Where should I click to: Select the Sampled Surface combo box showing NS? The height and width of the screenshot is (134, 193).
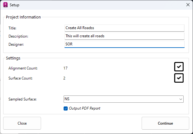tap(123, 99)
